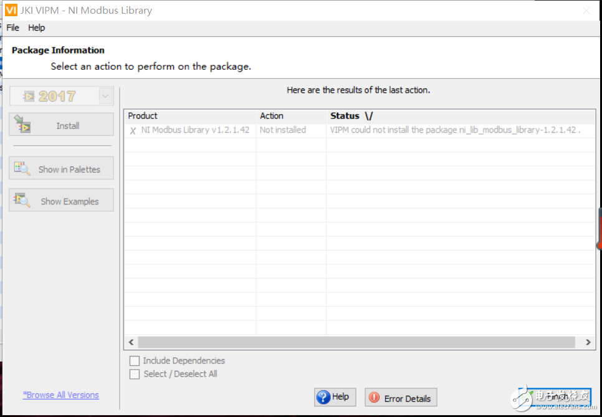Click the JKI VIPM app icon in title bar

coord(11,10)
